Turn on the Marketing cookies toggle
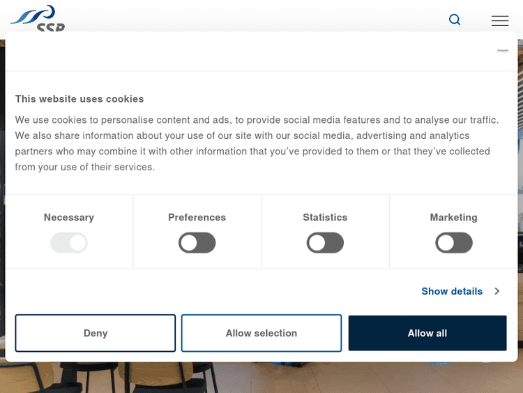This screenshot has height=393, width=523. pos(454,243)
